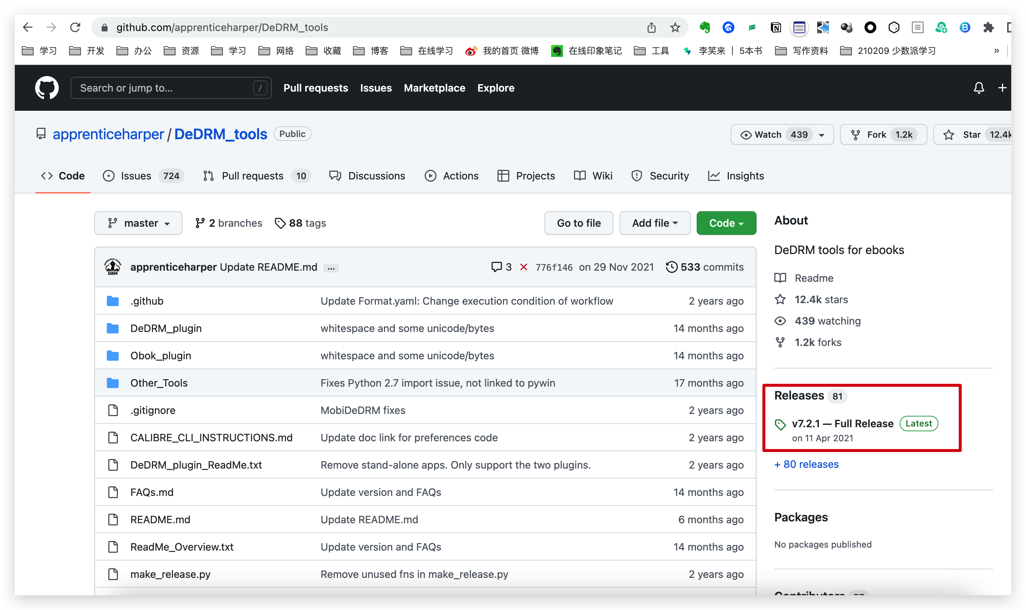1026x610 pixels.
Task: Open Marketplace in the top navigation
Action: [x=434, y=88]
